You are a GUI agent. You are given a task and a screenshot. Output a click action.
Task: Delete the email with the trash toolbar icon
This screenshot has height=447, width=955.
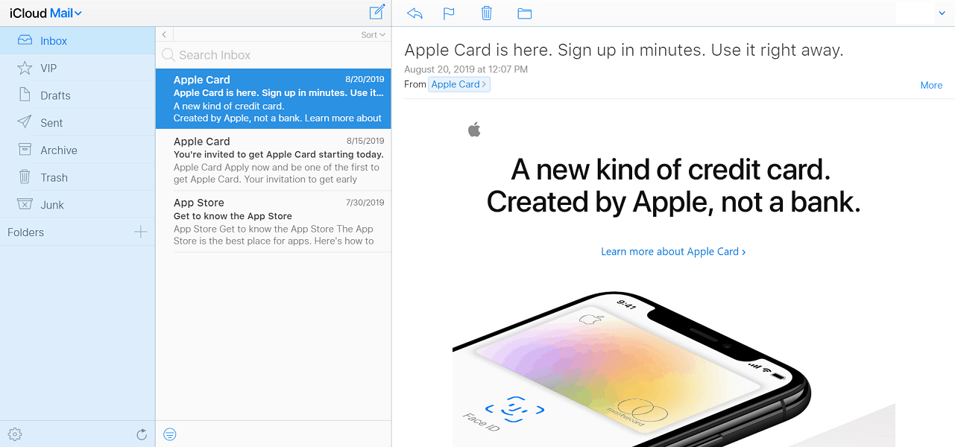click(486, 13)
